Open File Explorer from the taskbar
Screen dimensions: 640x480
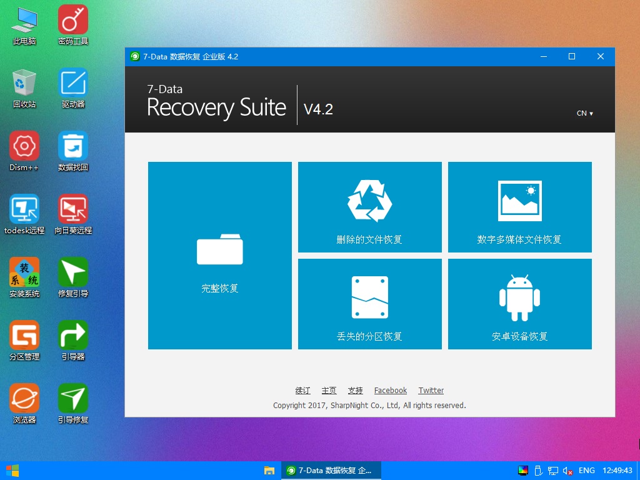point(269,471)
